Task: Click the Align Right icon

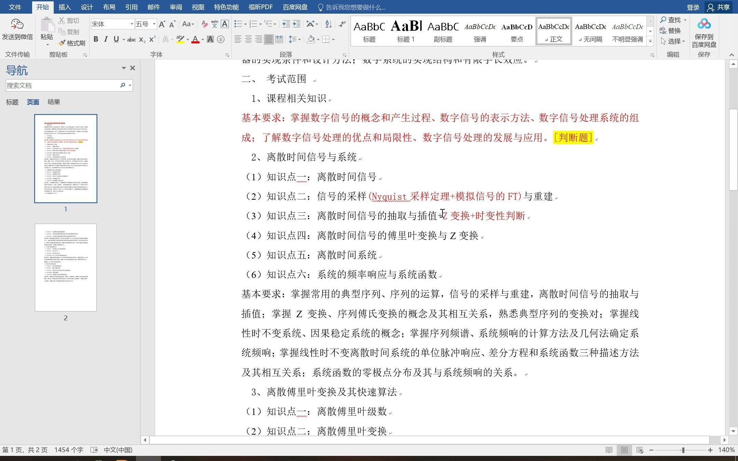Action: 259,39
